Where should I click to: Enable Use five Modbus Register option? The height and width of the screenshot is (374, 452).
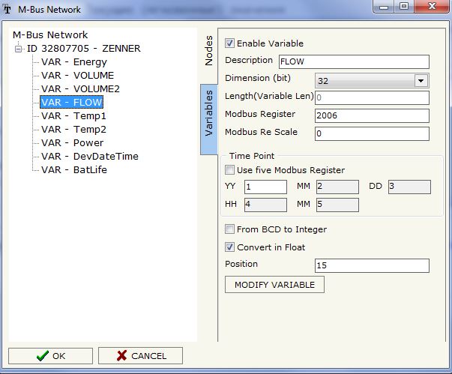(230, 170)
